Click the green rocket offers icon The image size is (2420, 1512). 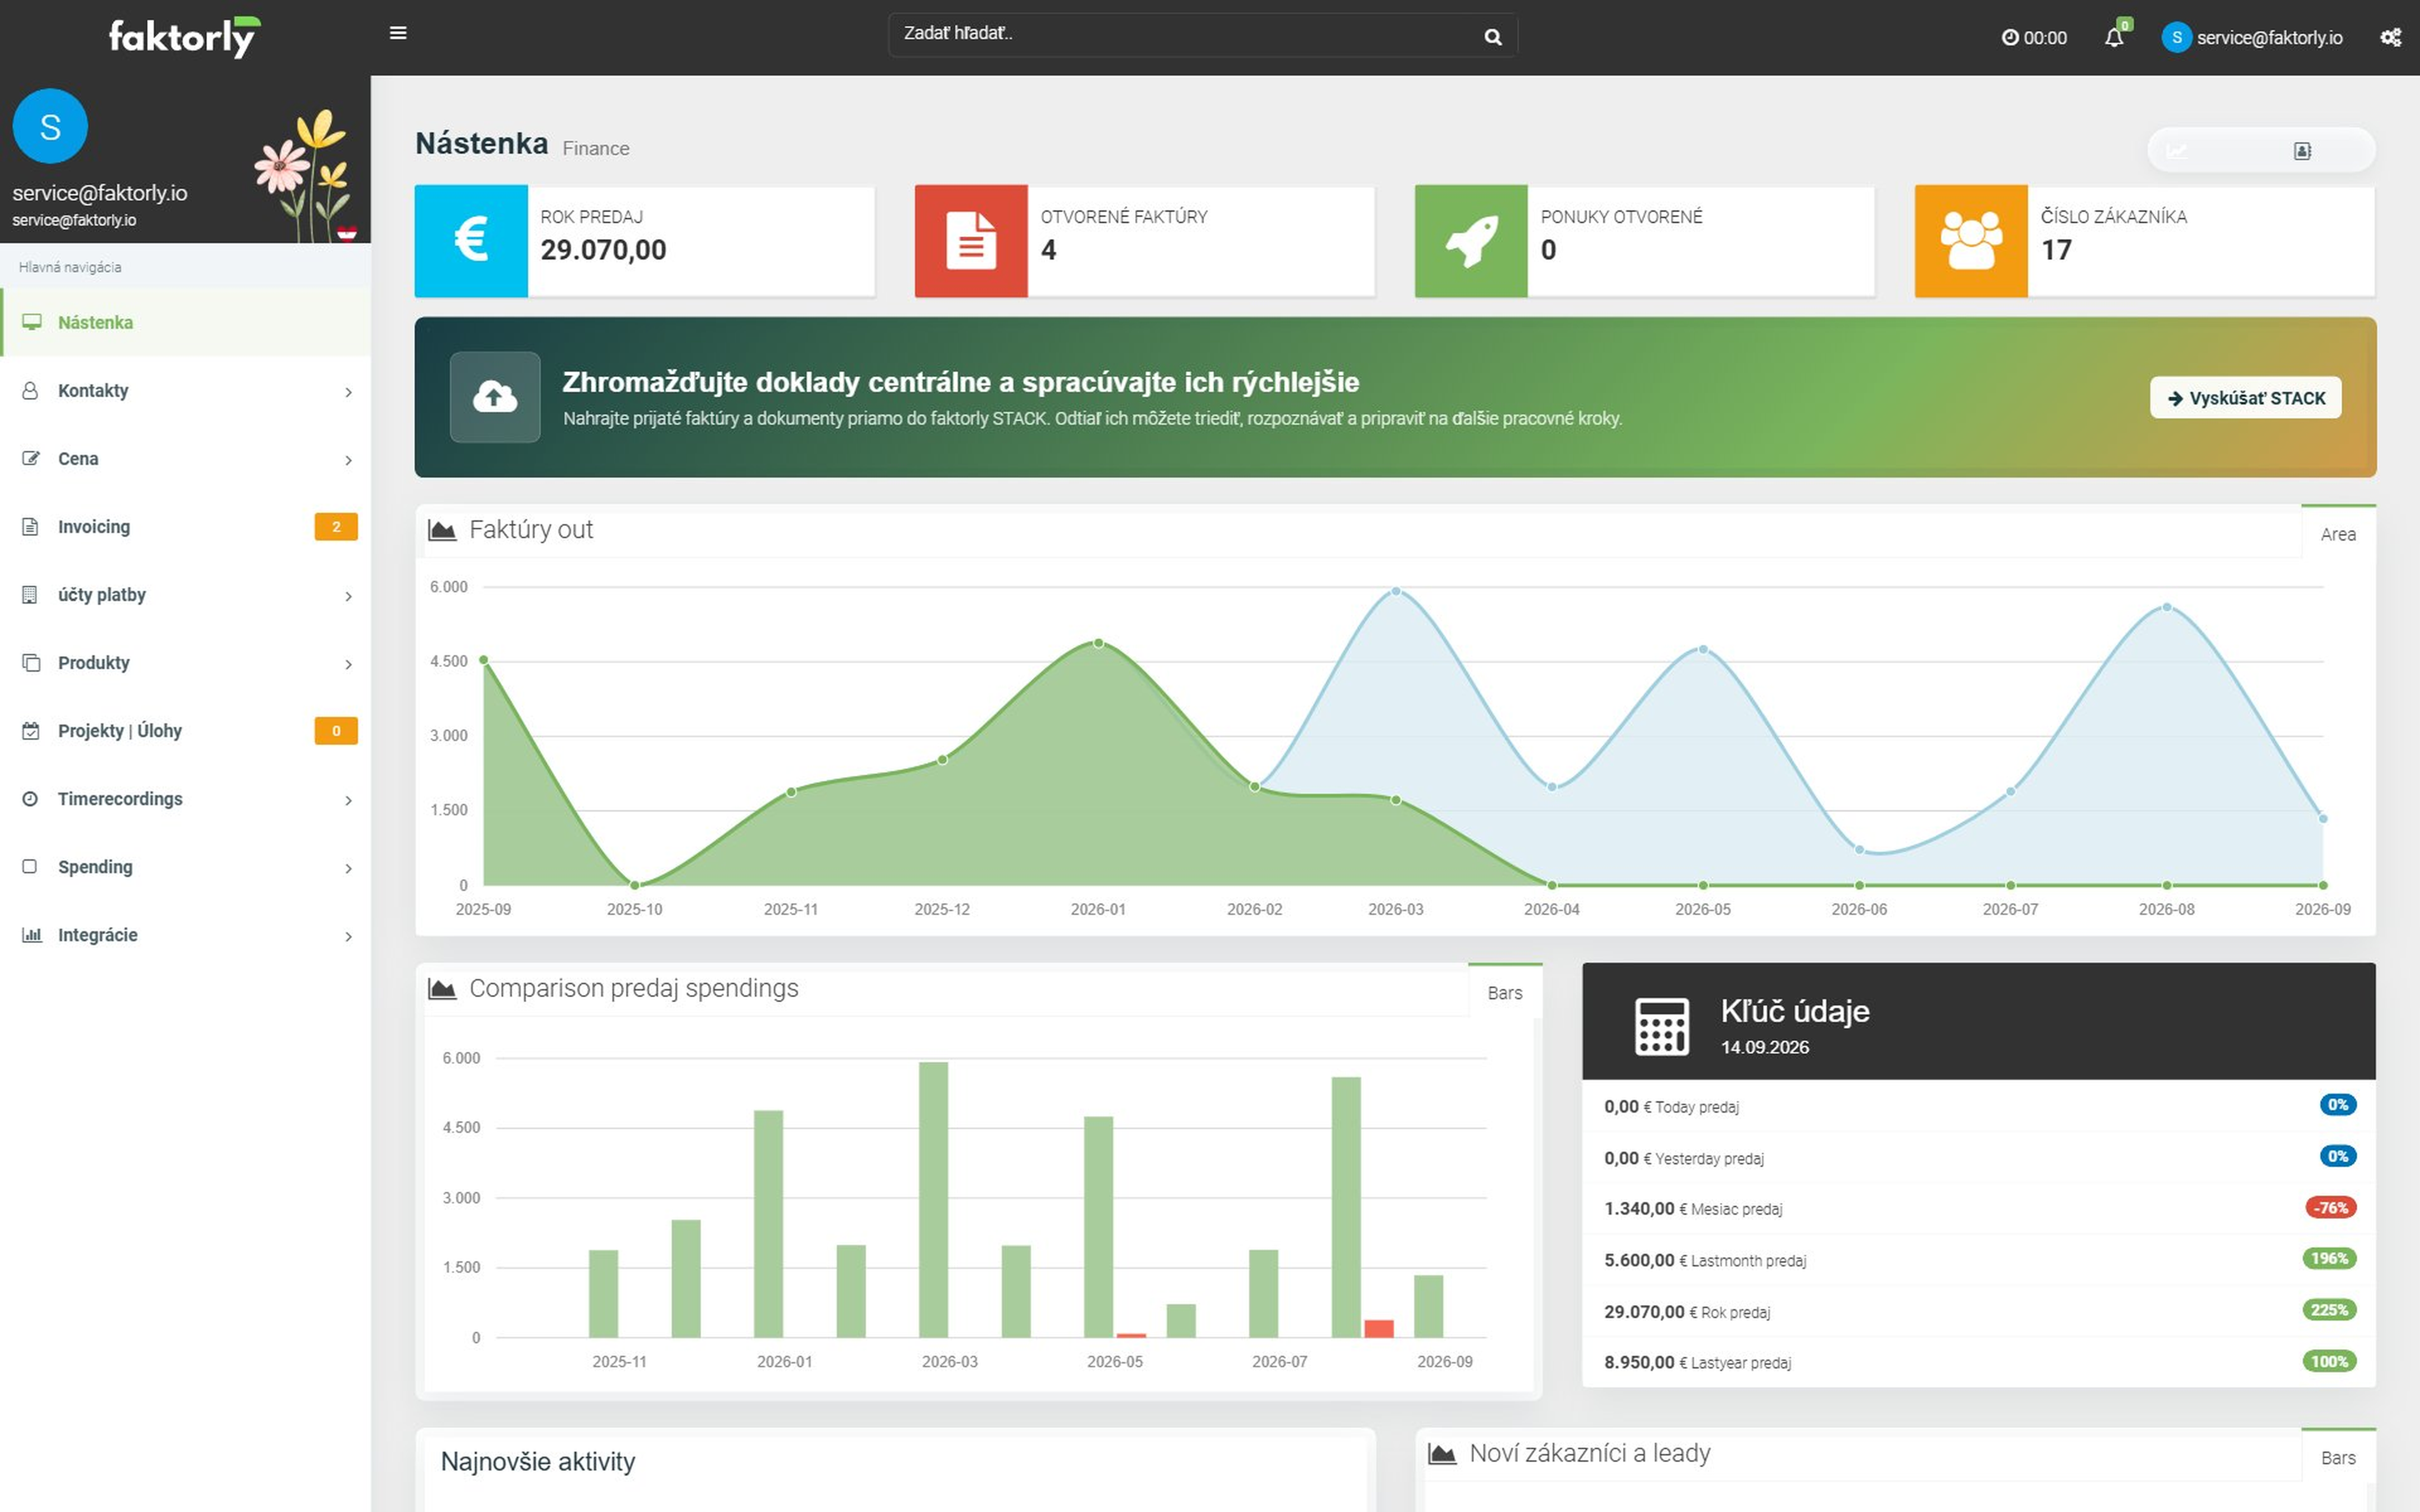[1471, 241]
